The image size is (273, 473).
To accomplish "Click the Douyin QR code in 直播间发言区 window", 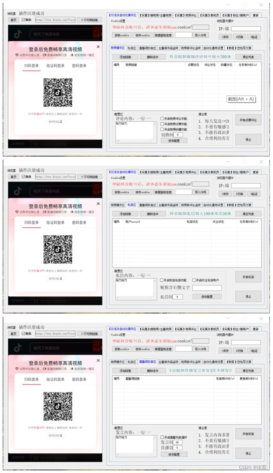I will pyautogui.click(x=58, y=406).
